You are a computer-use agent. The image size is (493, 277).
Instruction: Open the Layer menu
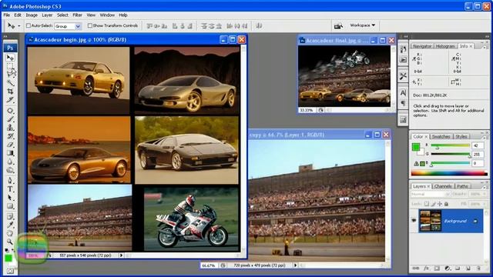click(x=47, y=15)
